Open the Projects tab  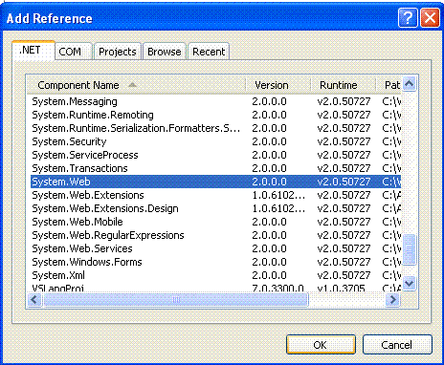coord(118,52)
